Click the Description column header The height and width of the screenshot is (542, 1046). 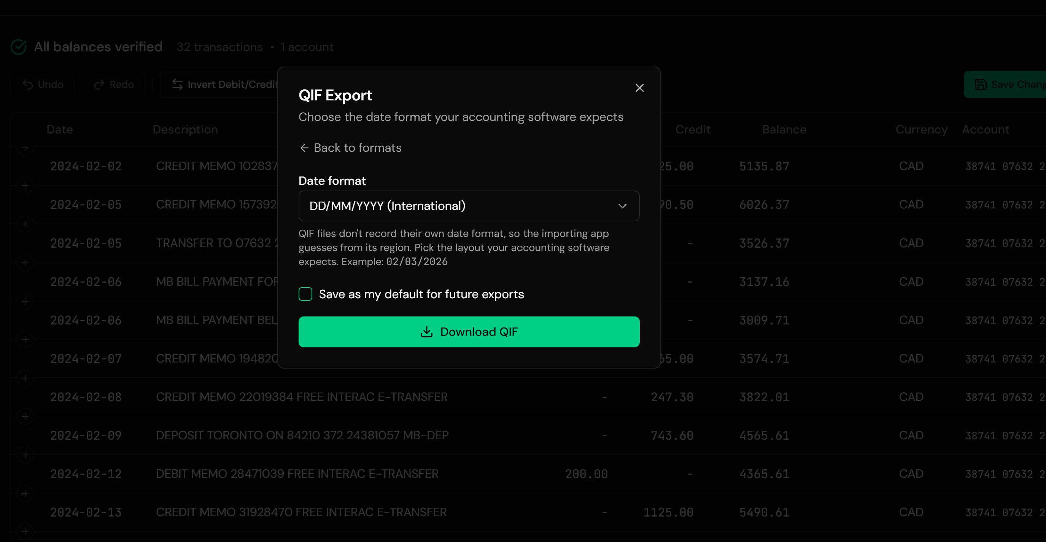tap(185, 130)
